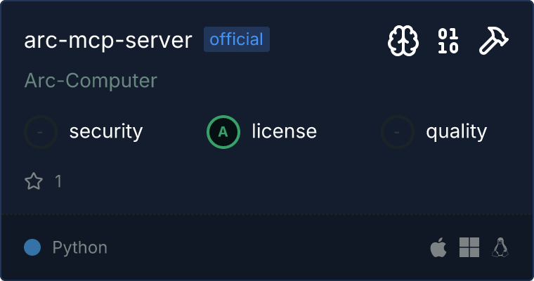The width and height of the screenshot is (534, 281).
Task: Click the hammer tools icon
Action: 494,41
